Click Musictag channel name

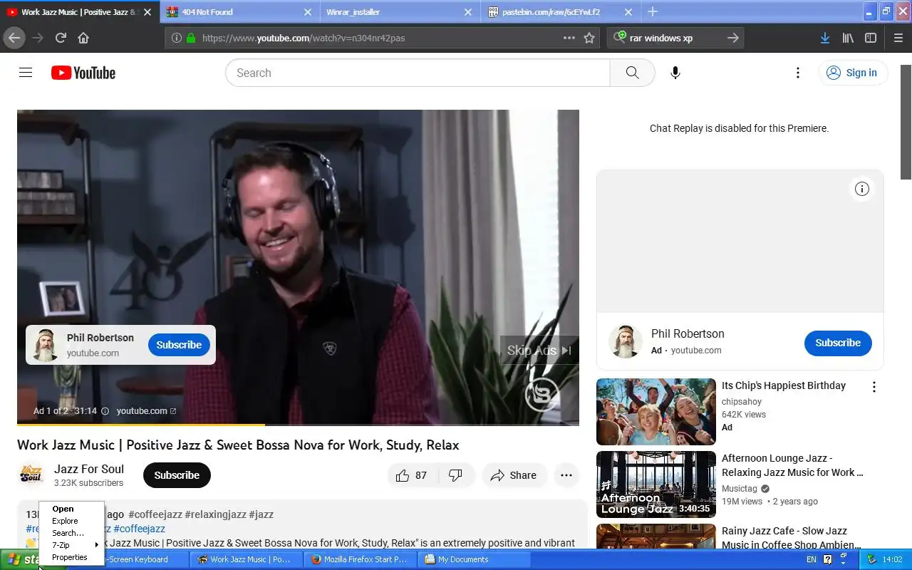pyautogui.click(x=740, y=489)
